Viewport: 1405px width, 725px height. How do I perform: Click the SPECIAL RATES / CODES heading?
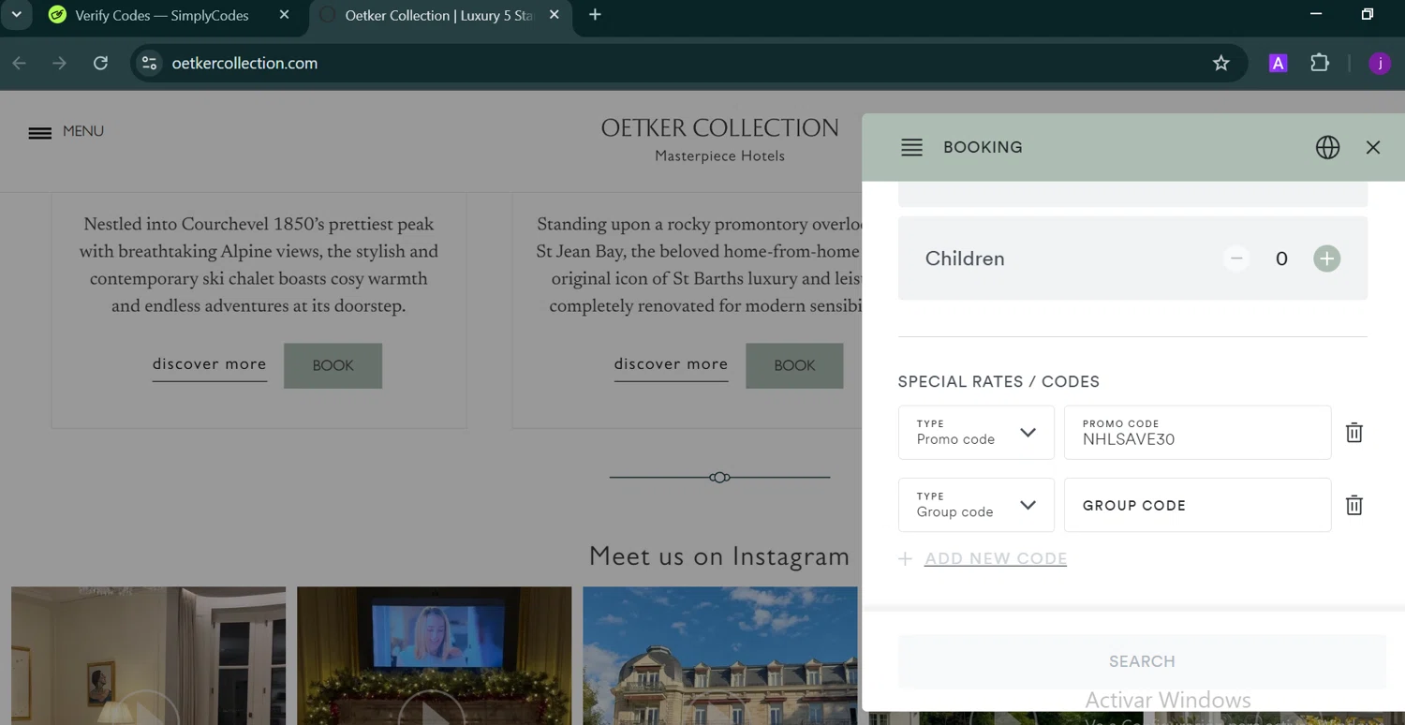[998, 381]
